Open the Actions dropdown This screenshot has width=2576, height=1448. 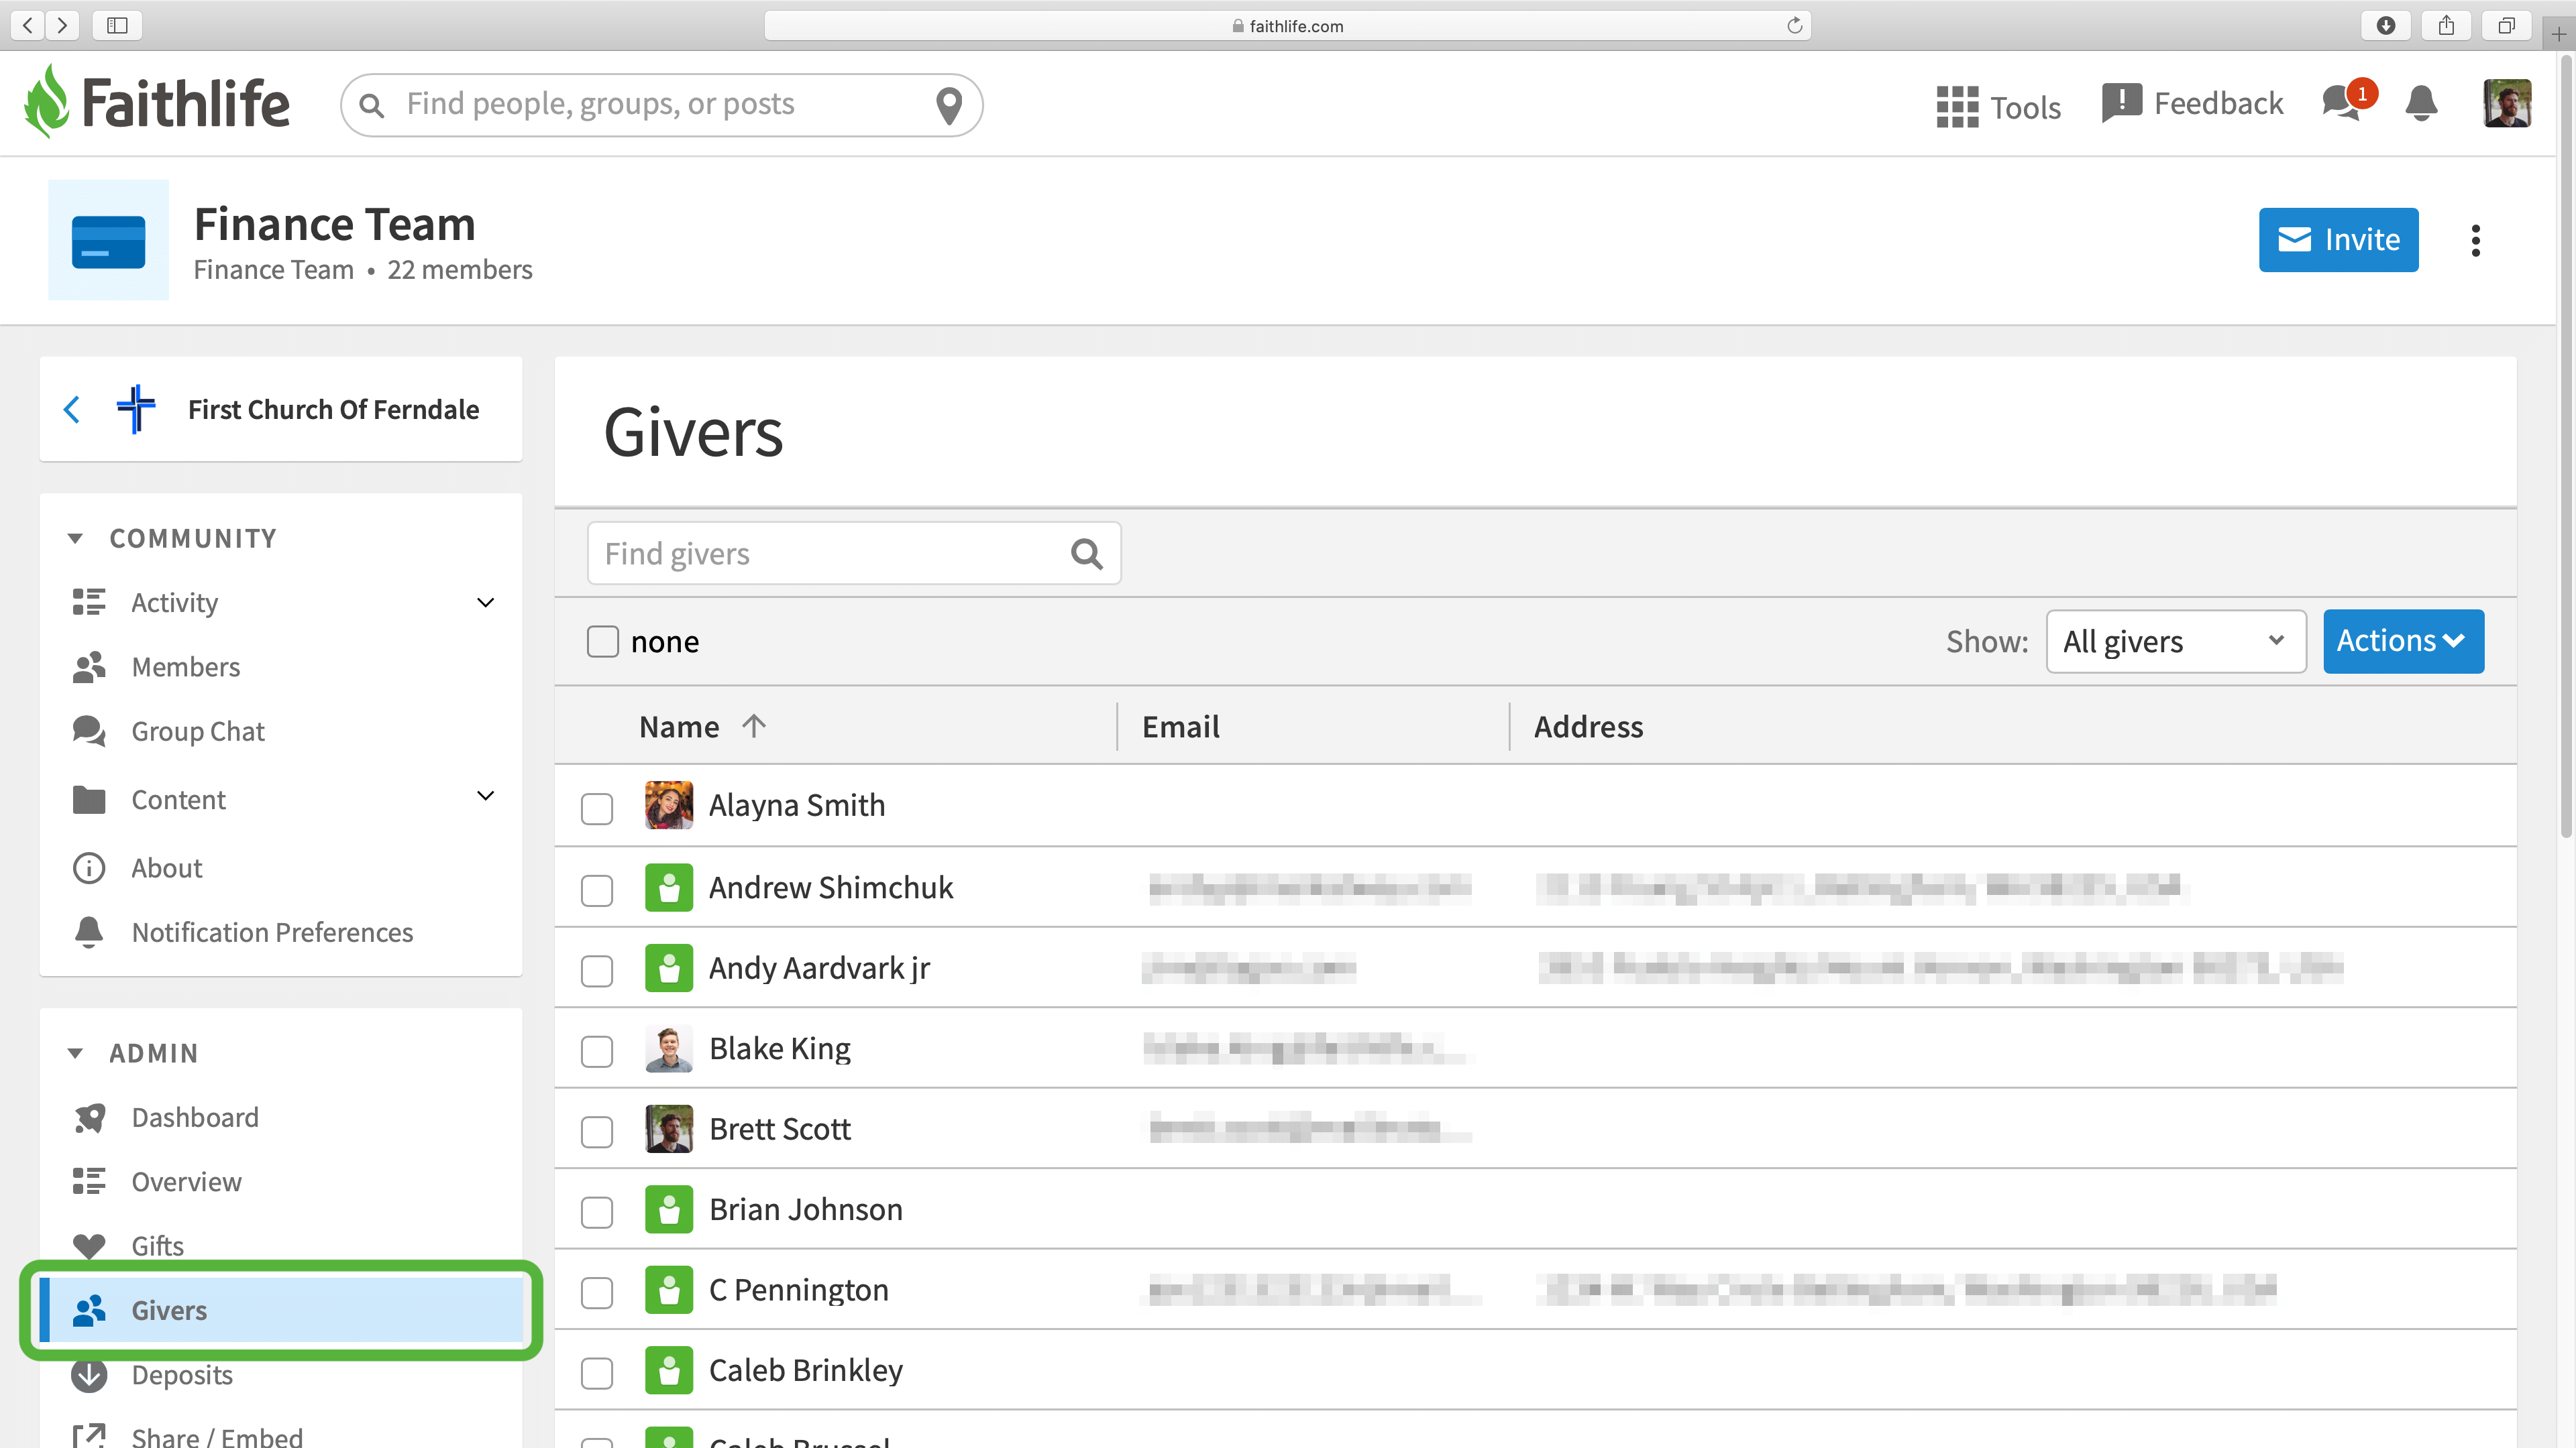click(x=2403, y=642)
